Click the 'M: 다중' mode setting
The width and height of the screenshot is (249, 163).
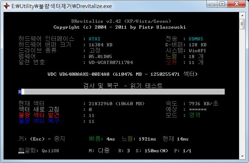pos(99,150)
